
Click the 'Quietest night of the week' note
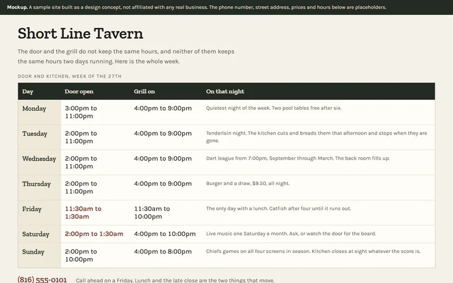[x=273, y=108]
